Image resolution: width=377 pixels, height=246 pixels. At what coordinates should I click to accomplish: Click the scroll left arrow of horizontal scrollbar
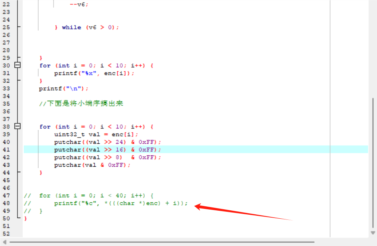(x=4, y=242)
